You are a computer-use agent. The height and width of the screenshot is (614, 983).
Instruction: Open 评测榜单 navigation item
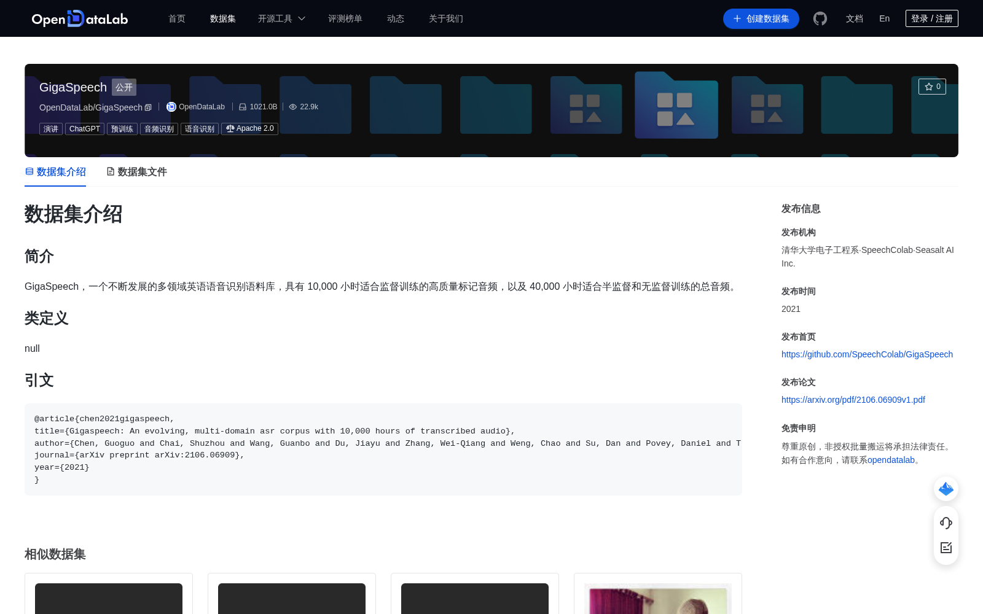coord(345,19)
